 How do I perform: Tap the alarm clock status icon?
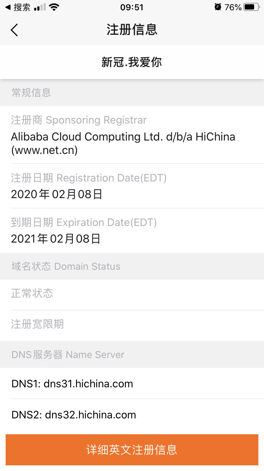(x=218, y=7)
